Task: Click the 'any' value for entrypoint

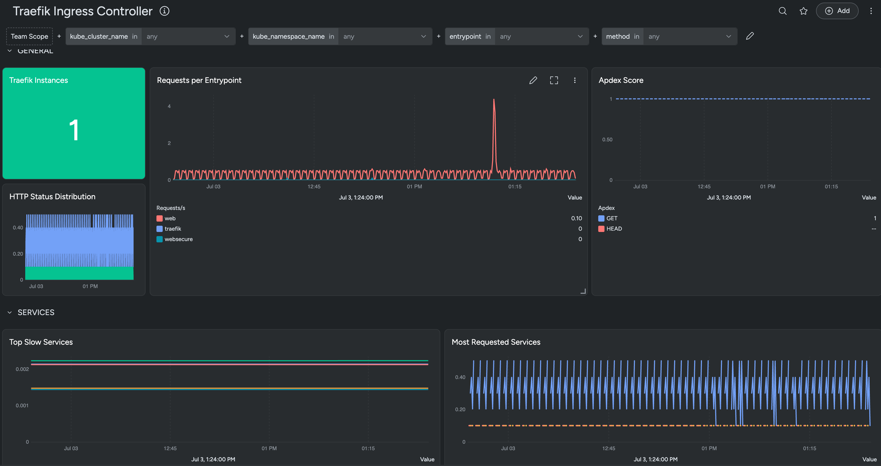Action: tap(505, 37)
